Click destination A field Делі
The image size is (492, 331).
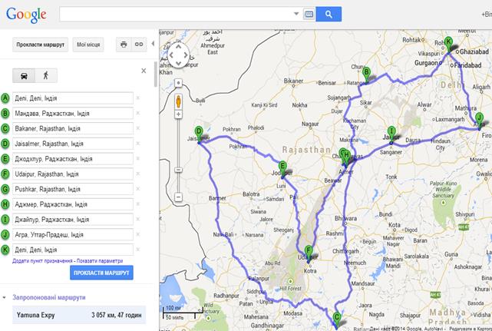coord(73,98)
